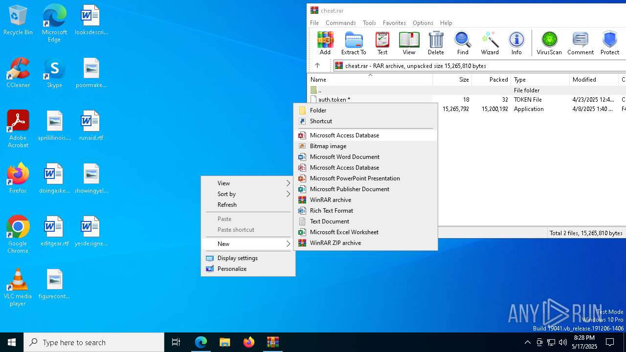Create a new WinRAR ZIP archive

point(365,243)
